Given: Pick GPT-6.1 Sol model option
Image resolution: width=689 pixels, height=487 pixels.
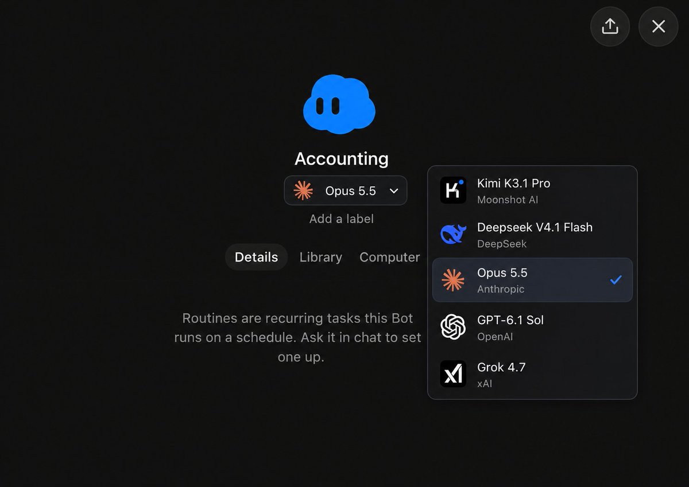Looking at the screenshot, I should click(532, 328).
